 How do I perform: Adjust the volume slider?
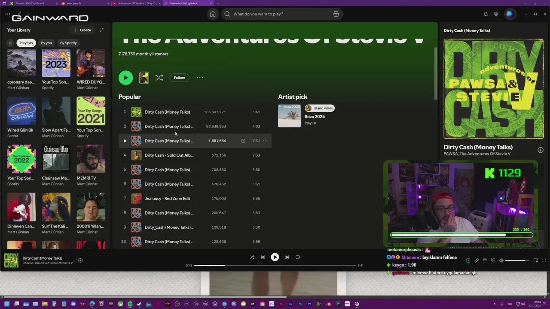517,261
